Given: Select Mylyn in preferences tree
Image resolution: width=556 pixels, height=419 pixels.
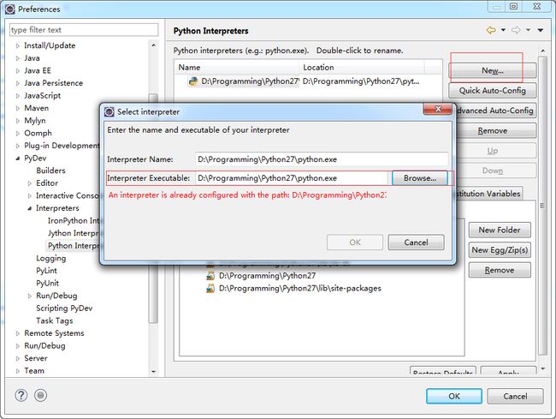Looking at the screenshot, I should [x=35, y=121].
